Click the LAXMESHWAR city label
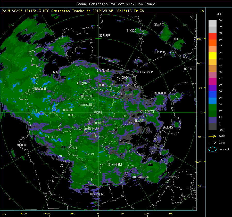Screen dimensions: 232x217 [91, 128]
